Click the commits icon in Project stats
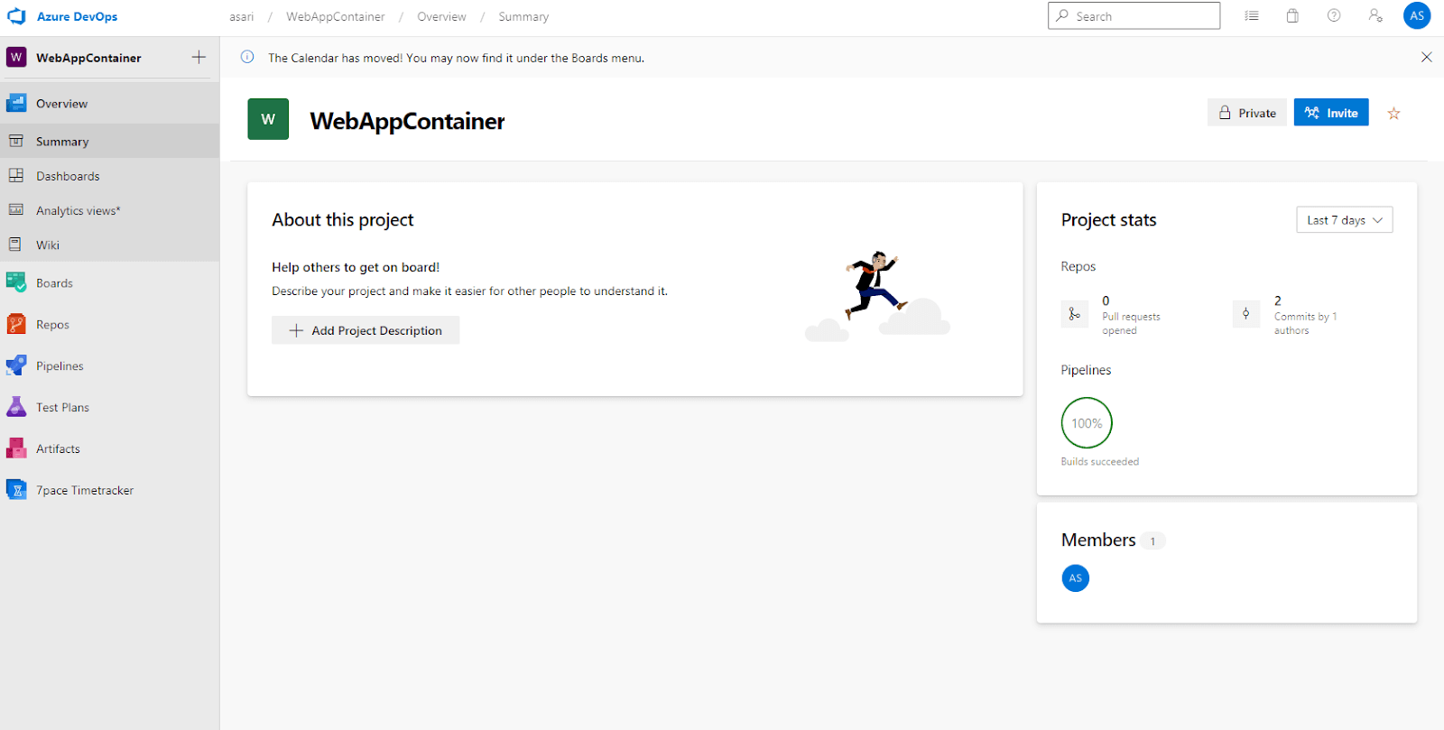The image size is (1444, 730). click(x=1246, y=313)
